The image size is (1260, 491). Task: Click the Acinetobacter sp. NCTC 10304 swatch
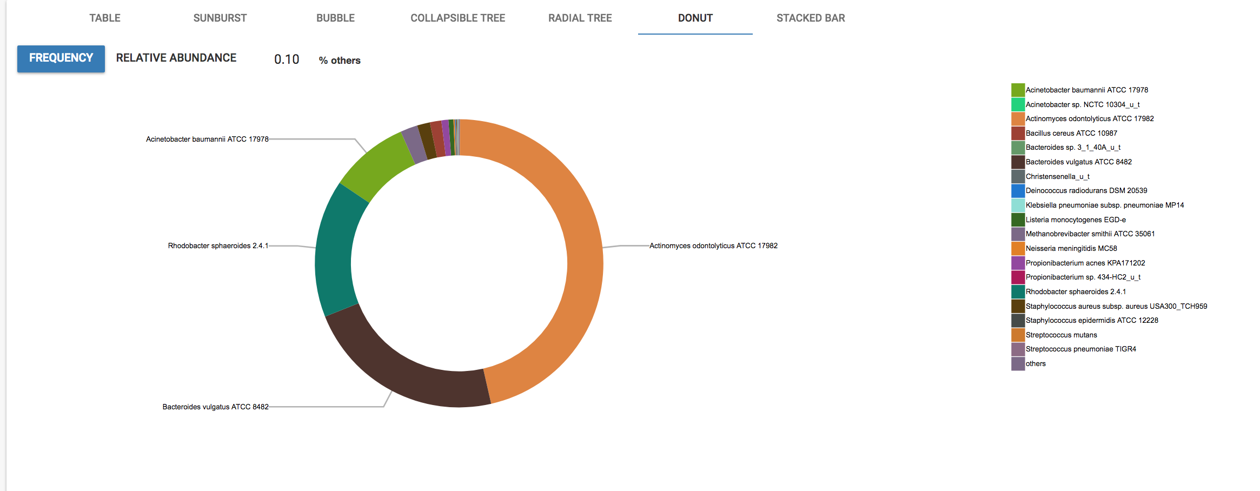click(x=1018, y=104)
